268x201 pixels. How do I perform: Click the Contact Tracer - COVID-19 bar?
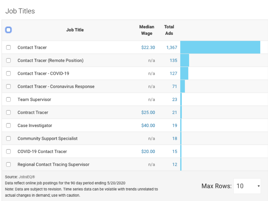pyautogui.click(x=184, y=73)
